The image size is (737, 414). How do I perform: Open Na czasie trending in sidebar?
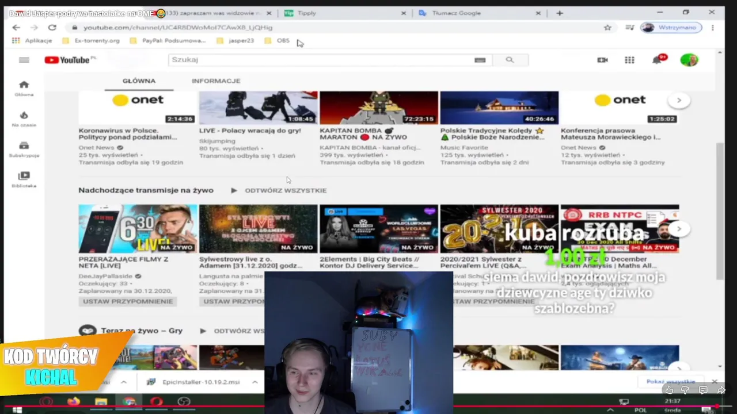click(x=24, y=118)
